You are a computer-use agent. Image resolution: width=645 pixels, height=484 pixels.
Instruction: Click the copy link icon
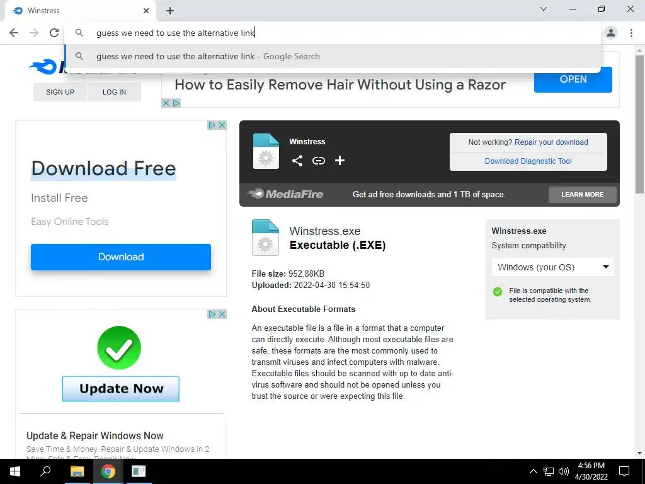(x=318, y=161)
